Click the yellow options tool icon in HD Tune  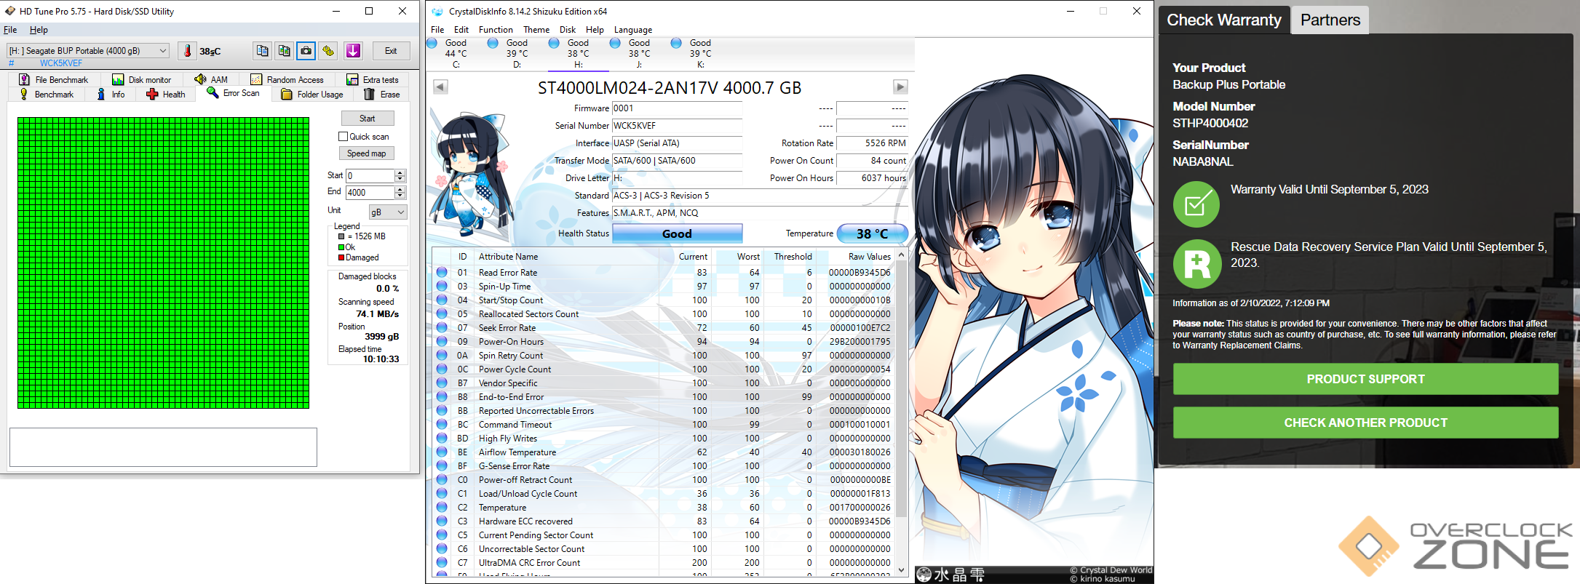point(329,51)
